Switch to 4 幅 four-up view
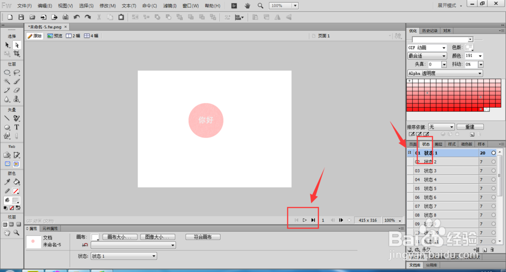The image size is (506, 272). pyautogui.click(x=91, y=36)
